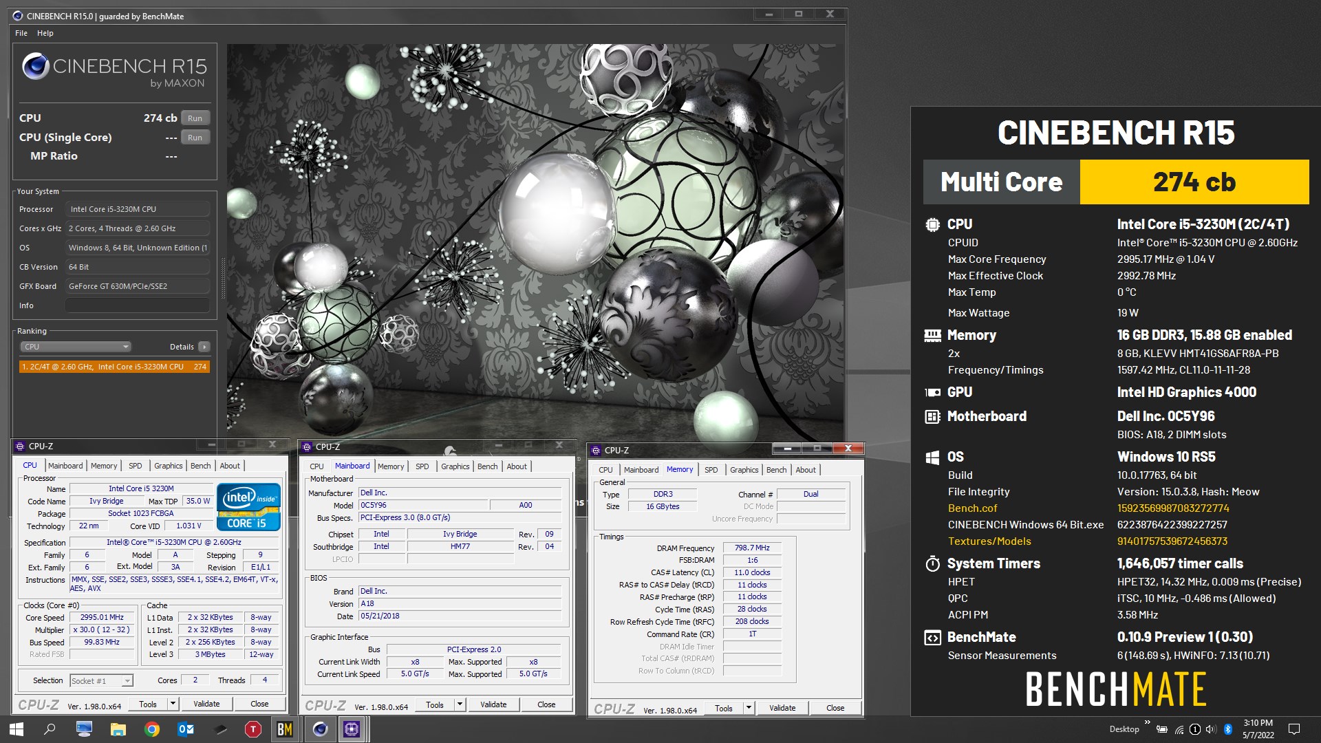The height and width of the screenshot is (743, 1321).
Task: Open the volume speaker tray icon
Action: [x=1212, y=729]
